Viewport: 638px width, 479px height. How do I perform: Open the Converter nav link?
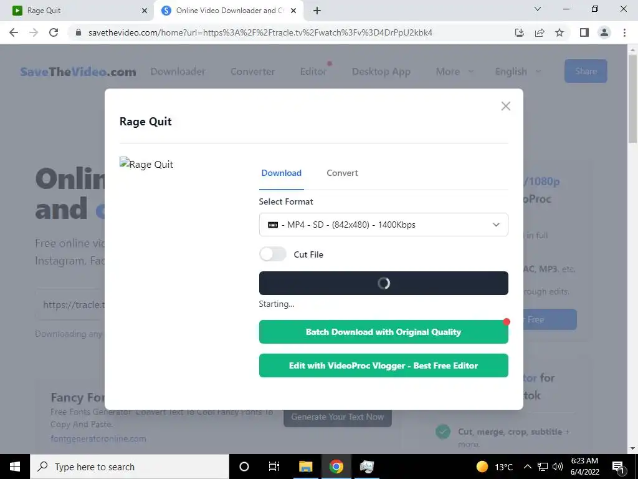click(253, 72)
